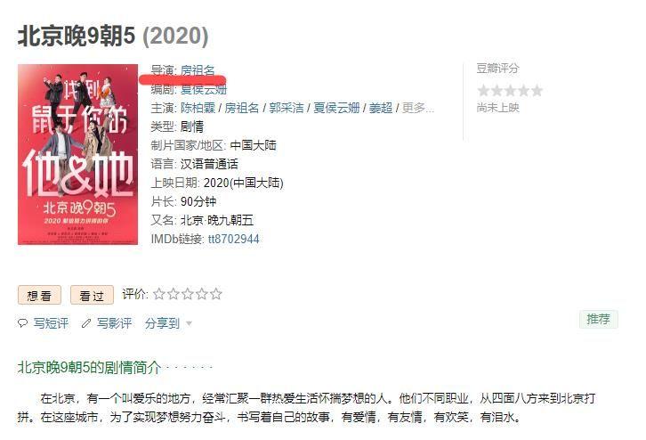Select the second star in 评价 rating
This screenshot has width=646, height=440.
(x=174, y=294)
